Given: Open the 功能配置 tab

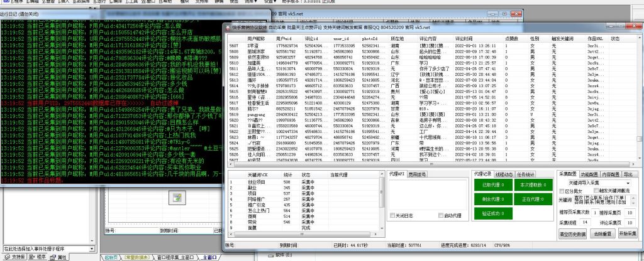Looking at the screenshot, I should click(591, 173).
